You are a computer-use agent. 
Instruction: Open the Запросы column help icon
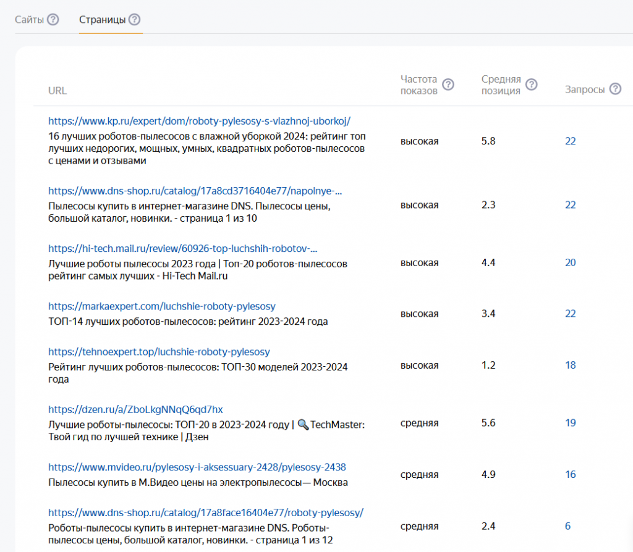(x=615, y=89)
